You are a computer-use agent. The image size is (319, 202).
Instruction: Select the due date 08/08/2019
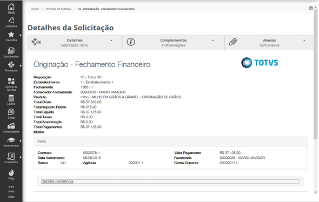[92, 158]
